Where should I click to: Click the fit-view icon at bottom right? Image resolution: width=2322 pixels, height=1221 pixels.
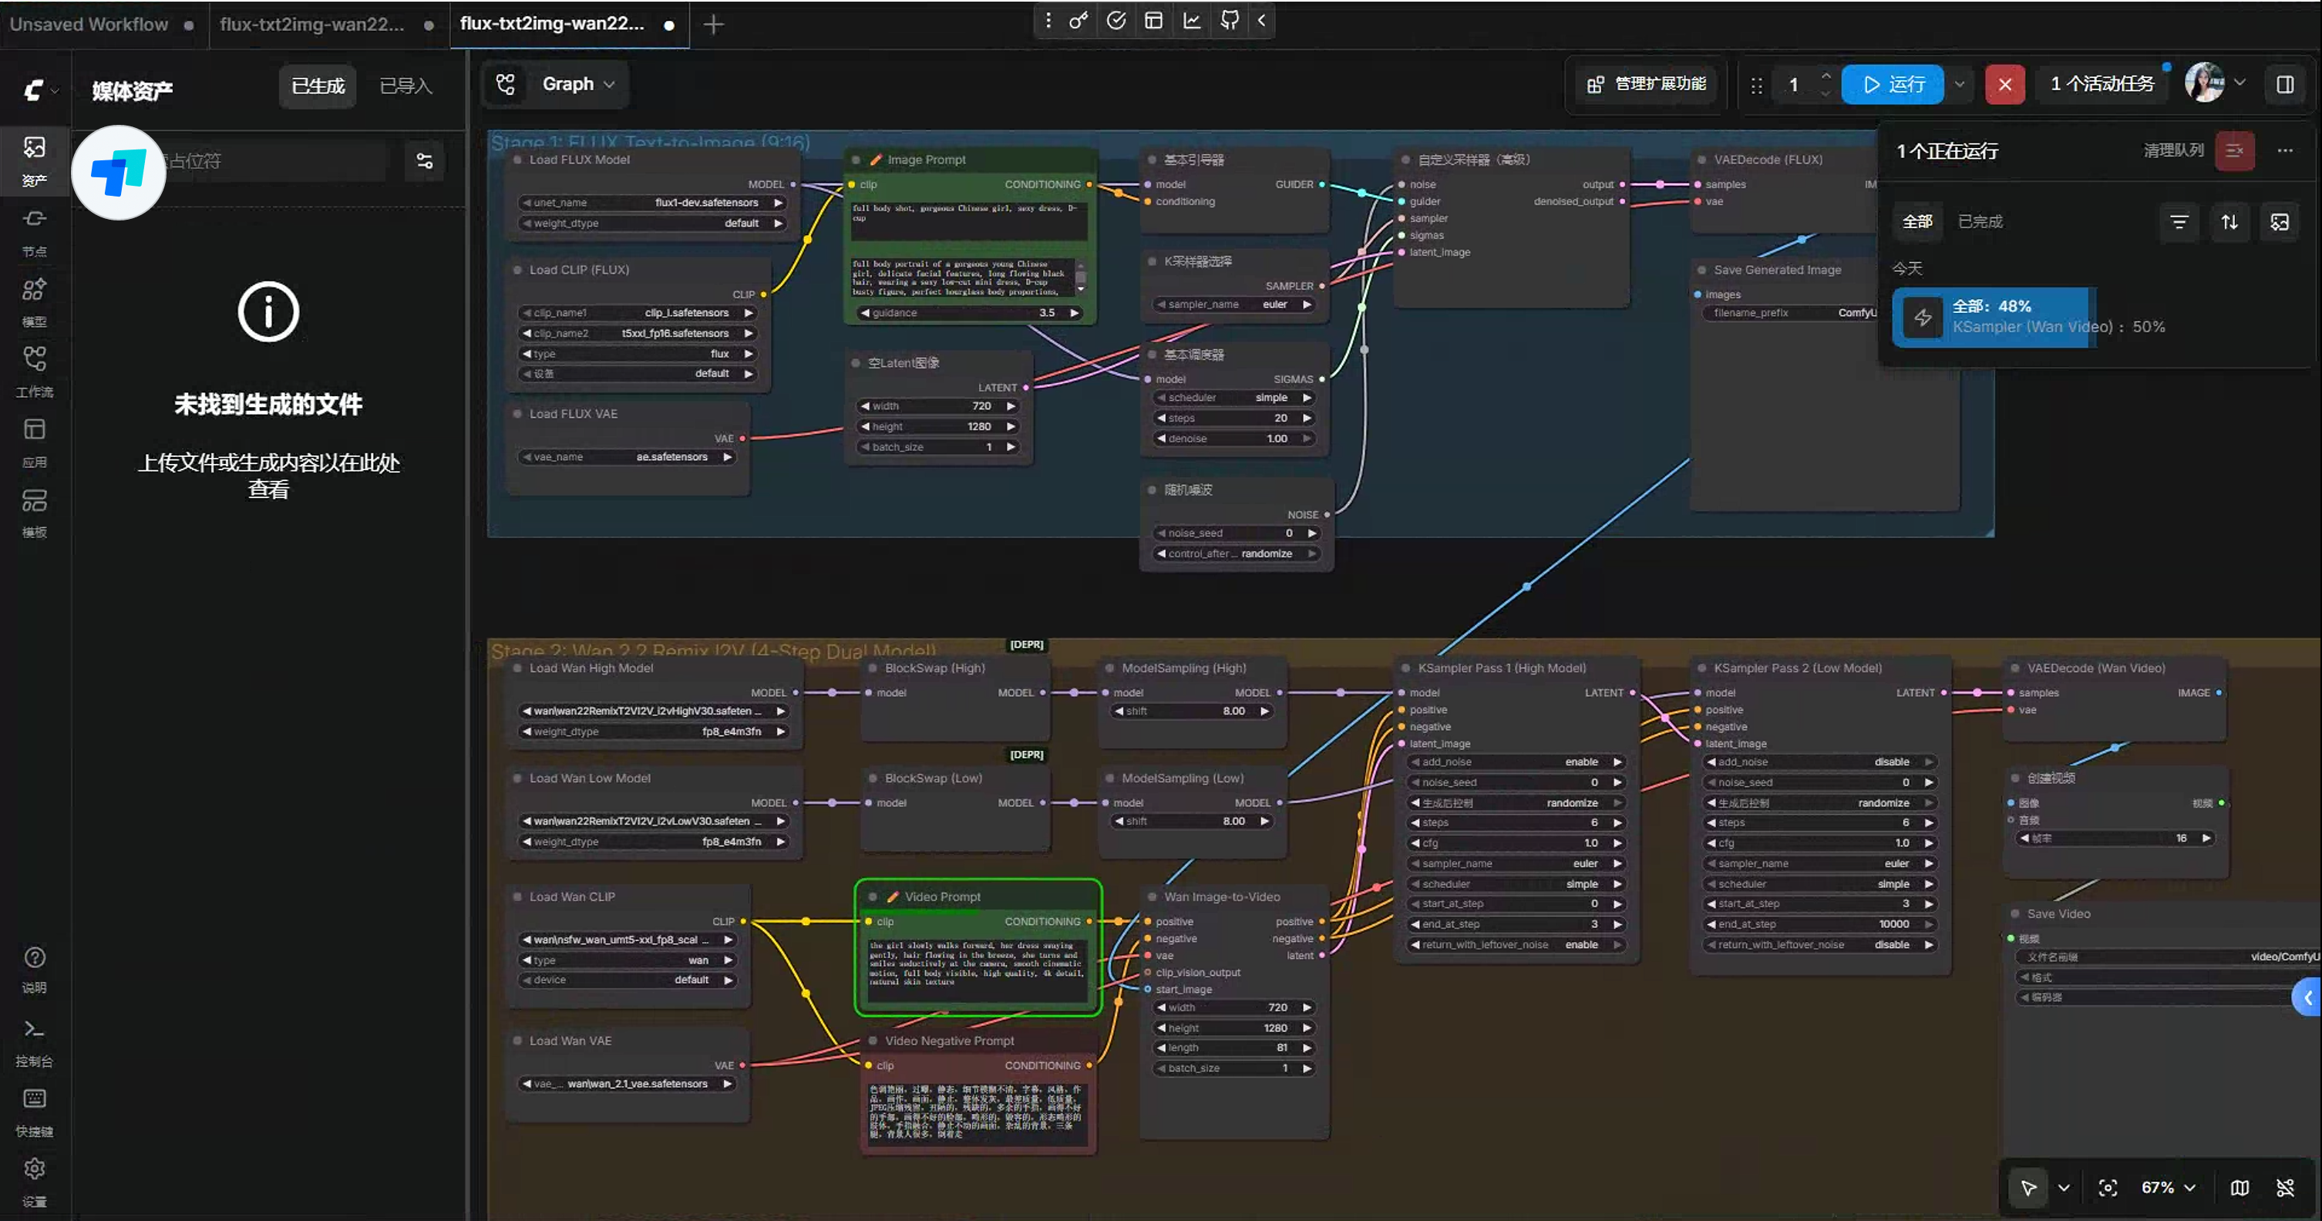point(2108,1188)
